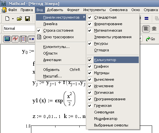Open the Формат menu
The width and height of the screenshot is (159, 133).
point(73,10)
